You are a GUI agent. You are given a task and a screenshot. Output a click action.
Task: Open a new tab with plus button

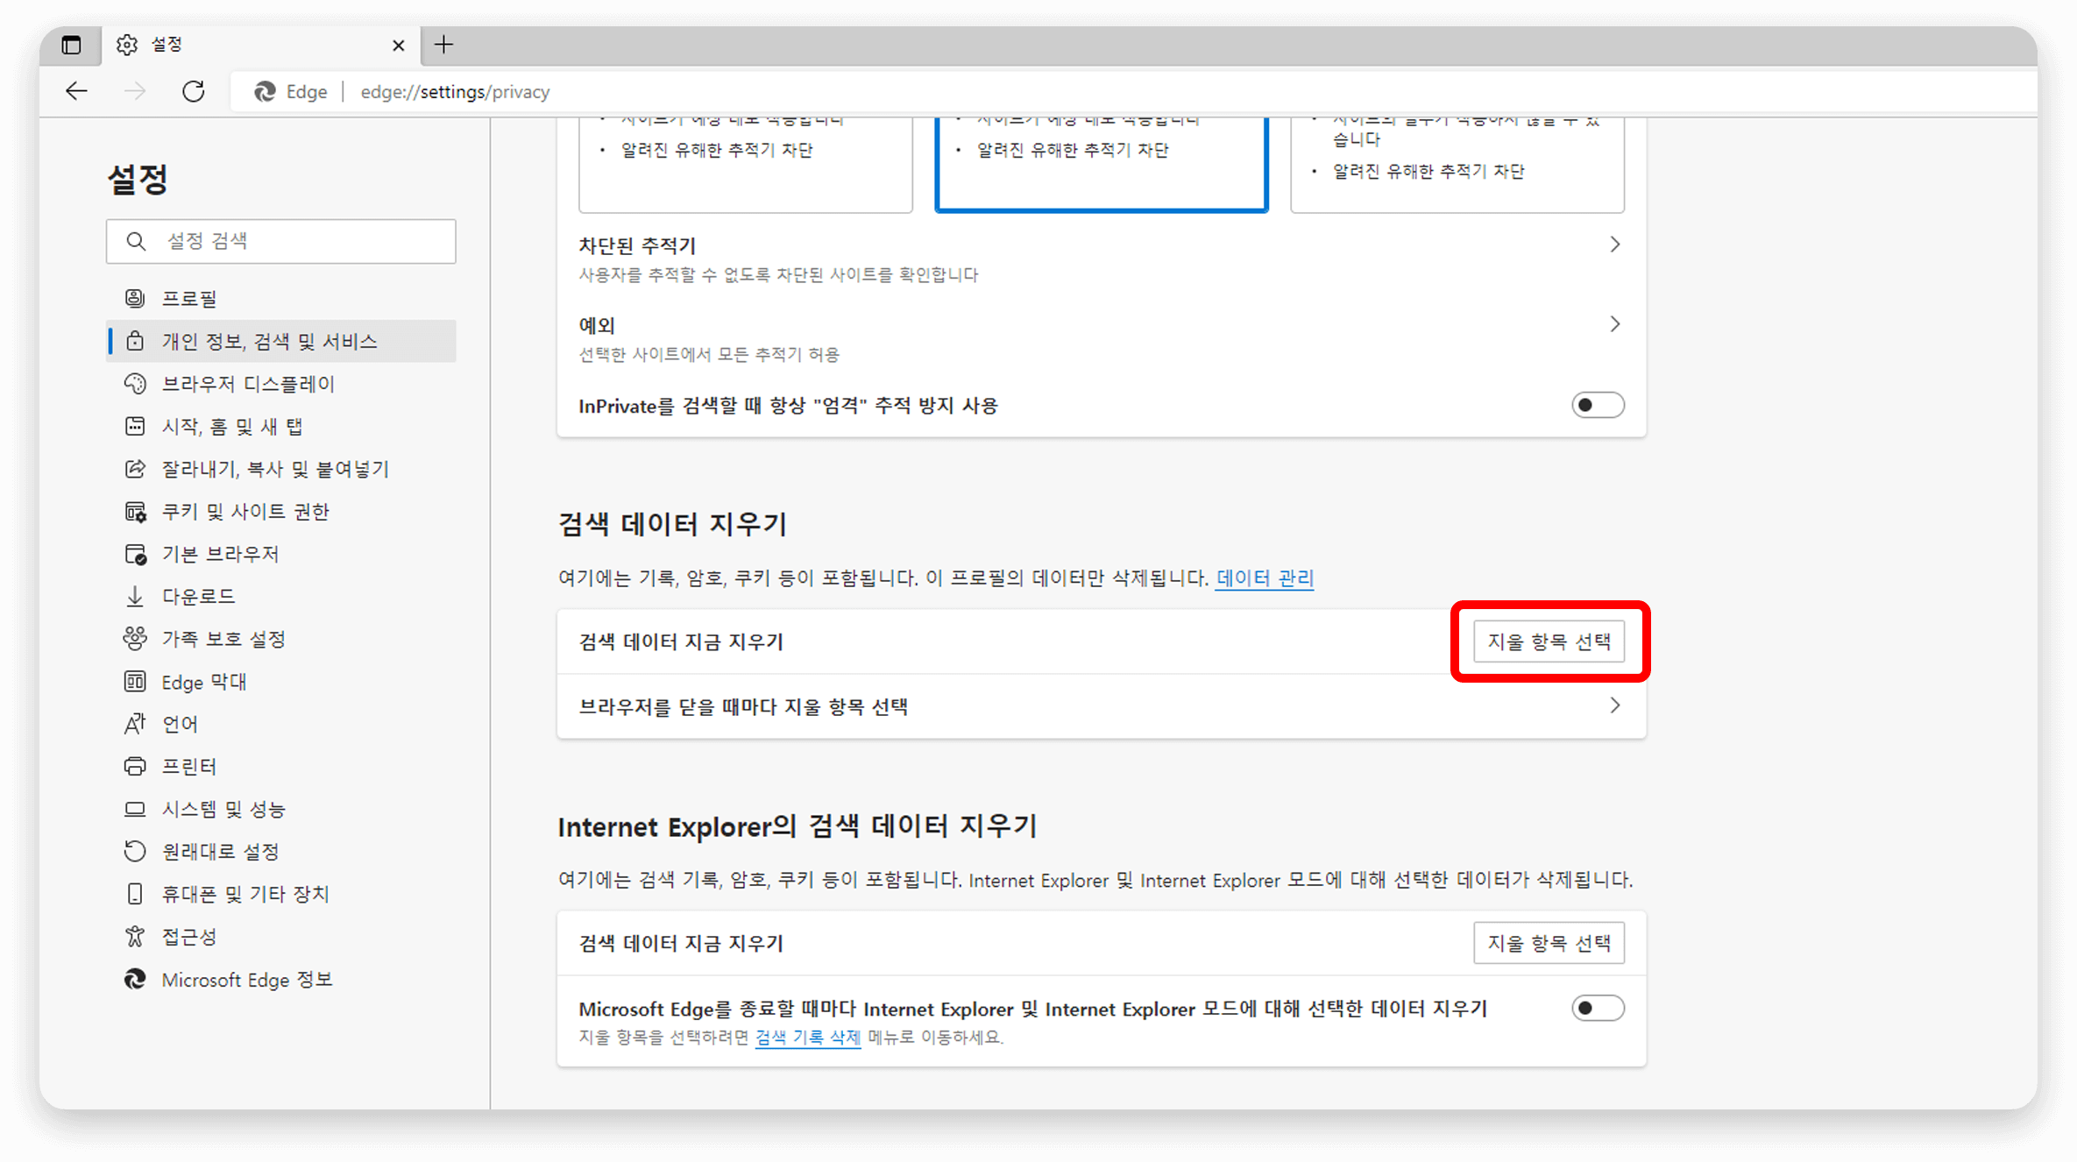444,45
